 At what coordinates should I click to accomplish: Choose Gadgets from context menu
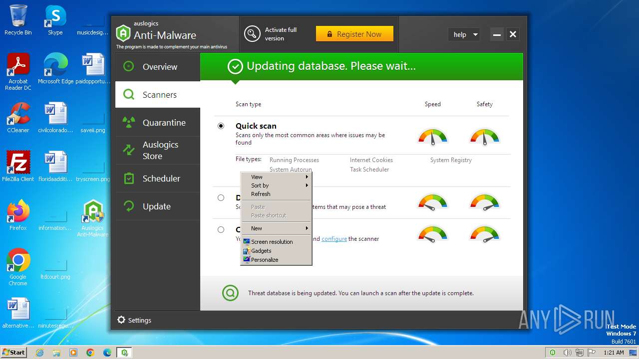276,250
